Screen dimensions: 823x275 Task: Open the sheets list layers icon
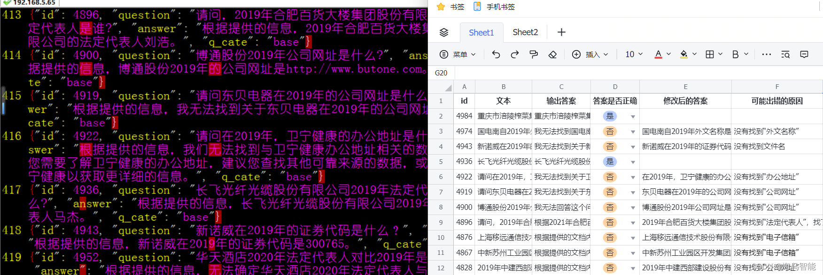(443, 32)
